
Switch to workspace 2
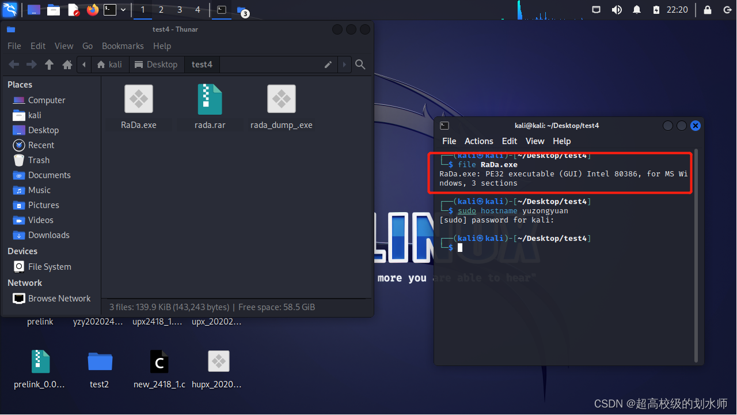point(161,10)
